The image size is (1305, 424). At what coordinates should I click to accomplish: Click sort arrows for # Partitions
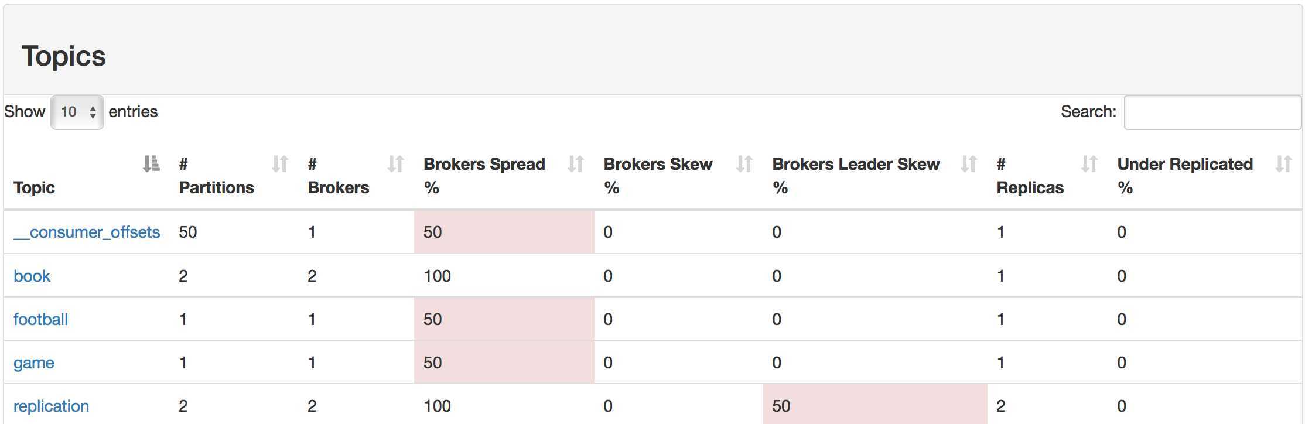pyautogui.click(x=280, y=163)
